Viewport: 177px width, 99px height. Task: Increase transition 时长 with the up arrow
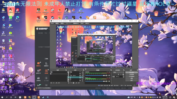pos(124,76)
